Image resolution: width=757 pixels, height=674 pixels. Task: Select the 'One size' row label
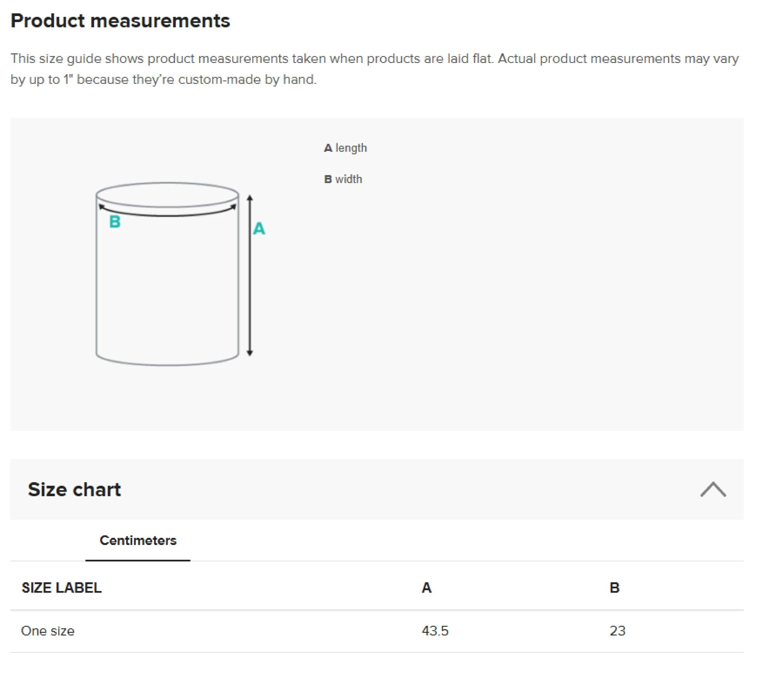pyautogui.click(x=48, y=631)
